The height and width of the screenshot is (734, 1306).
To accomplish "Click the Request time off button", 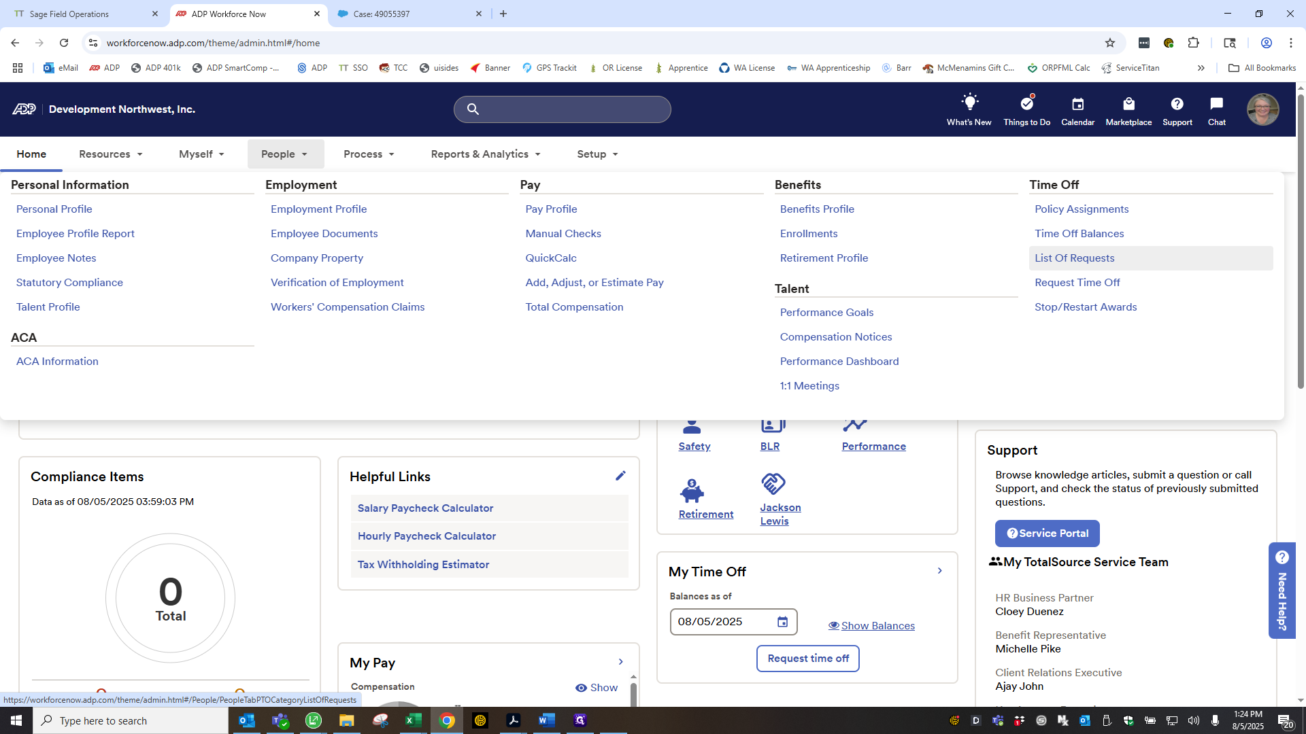I will [808, 659].
